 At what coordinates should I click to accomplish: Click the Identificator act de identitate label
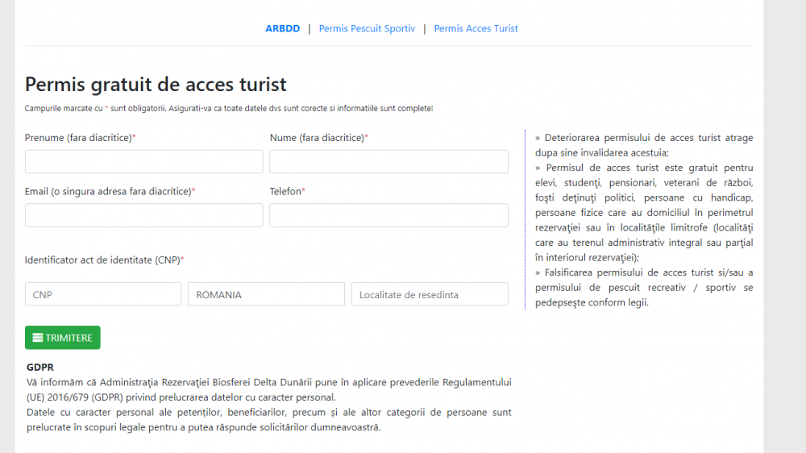[x=104, y=260]
